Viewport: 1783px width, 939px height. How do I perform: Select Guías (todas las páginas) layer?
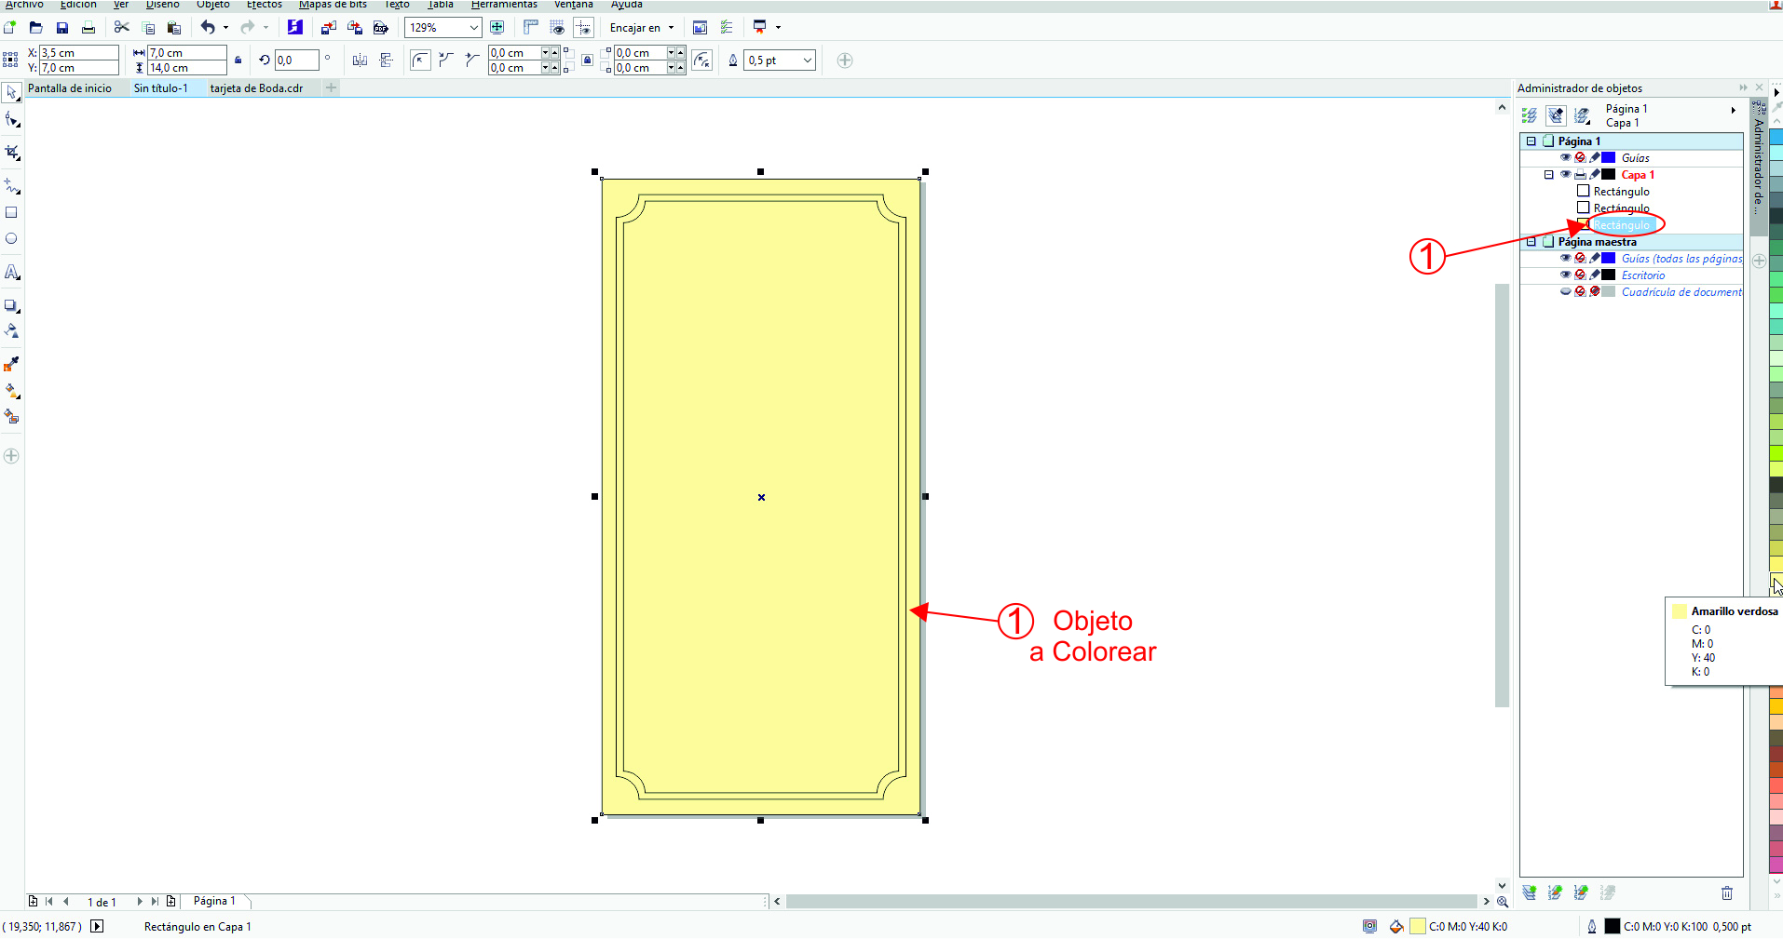pyautogui.click(x=1681, y=258)
